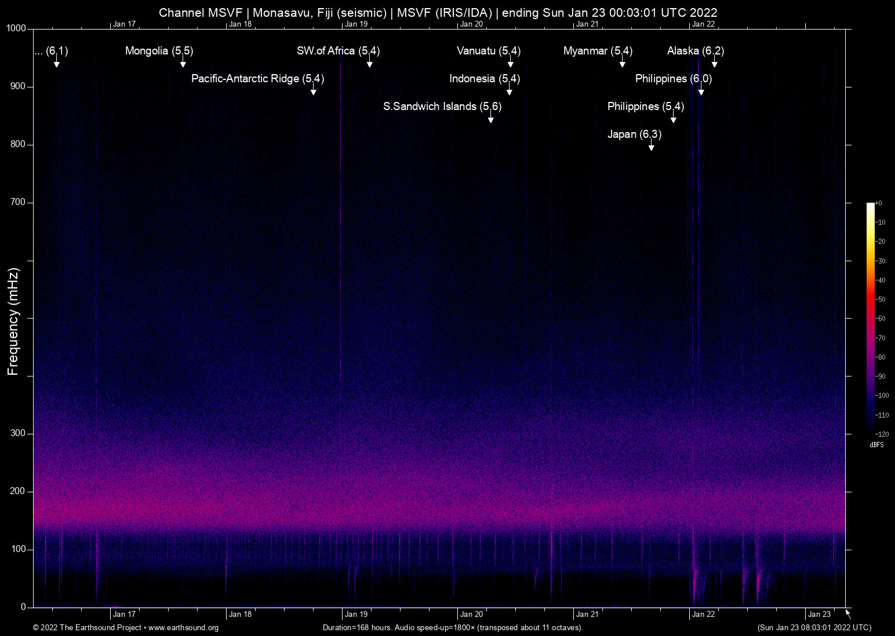Click the Indonesia (5.4) event label
This screenshot has width=895, height=636.
(485, 79)
